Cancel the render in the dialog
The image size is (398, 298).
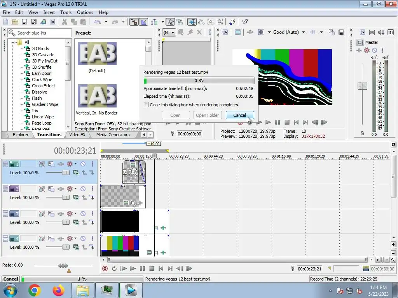239,115
